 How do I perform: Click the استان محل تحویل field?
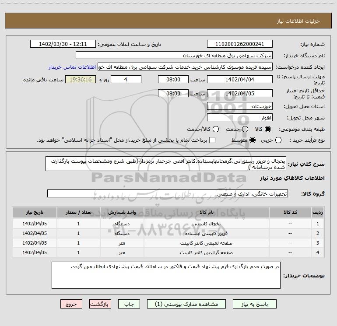pyautogui.click(x=239, y=106)
